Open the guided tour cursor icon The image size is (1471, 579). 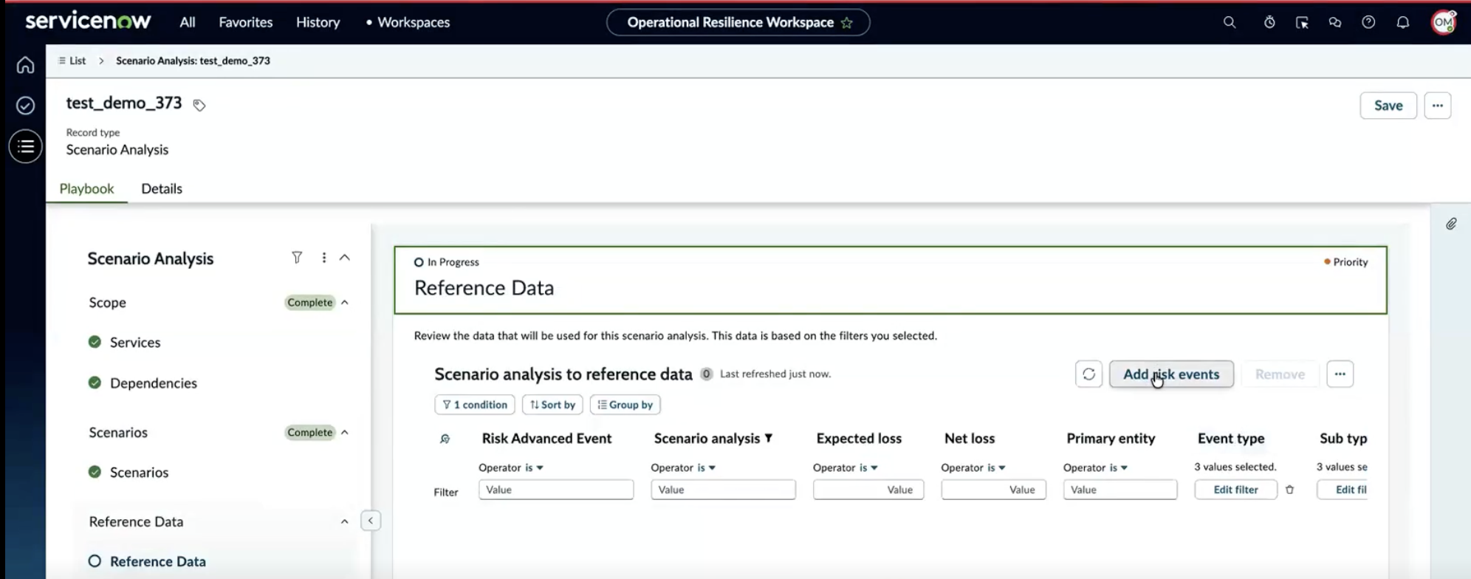1302,22
